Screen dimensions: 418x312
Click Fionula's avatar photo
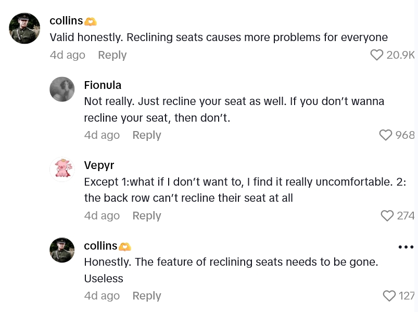click(62, 89)
